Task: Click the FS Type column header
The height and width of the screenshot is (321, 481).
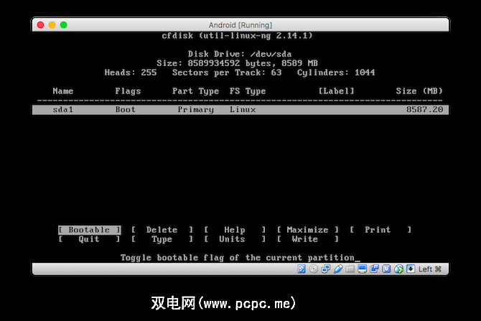Action: [248, 91]
